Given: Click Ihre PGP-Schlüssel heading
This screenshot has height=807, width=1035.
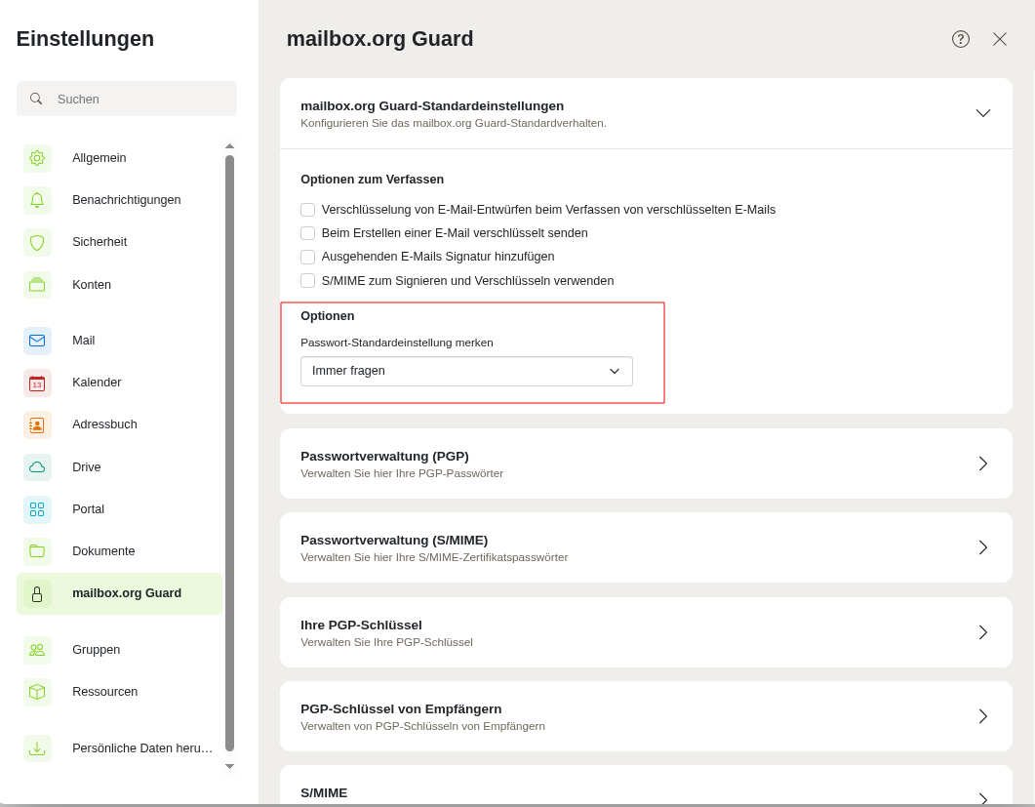Looking at the screenshot, I should [361, 625].
